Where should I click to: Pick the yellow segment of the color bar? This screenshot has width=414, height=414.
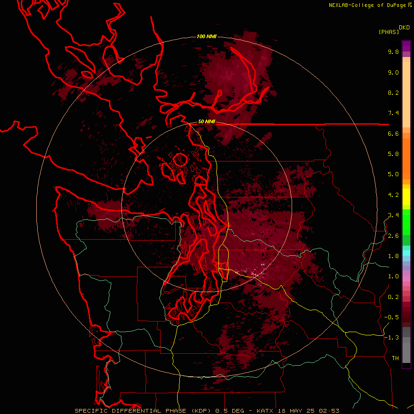point(406,197)
